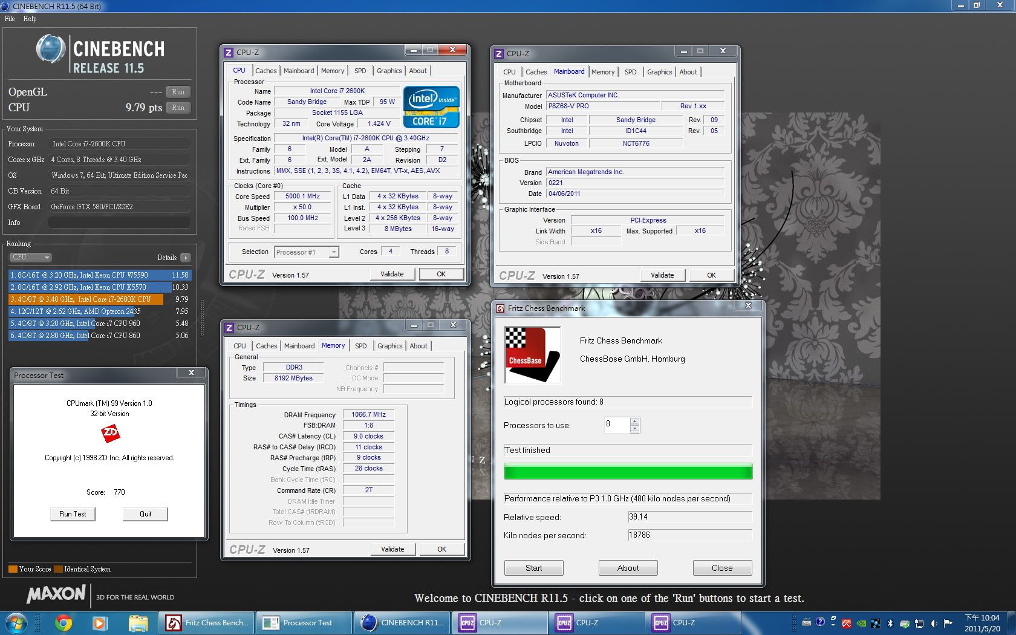Click Validate in the top-left CPU-Z window
This screenshot has width=1016, height=635.
point(392,274)
